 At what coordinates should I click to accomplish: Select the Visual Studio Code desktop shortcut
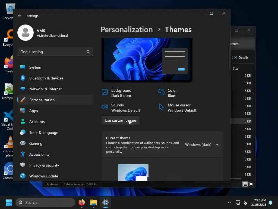coord(7,120)
